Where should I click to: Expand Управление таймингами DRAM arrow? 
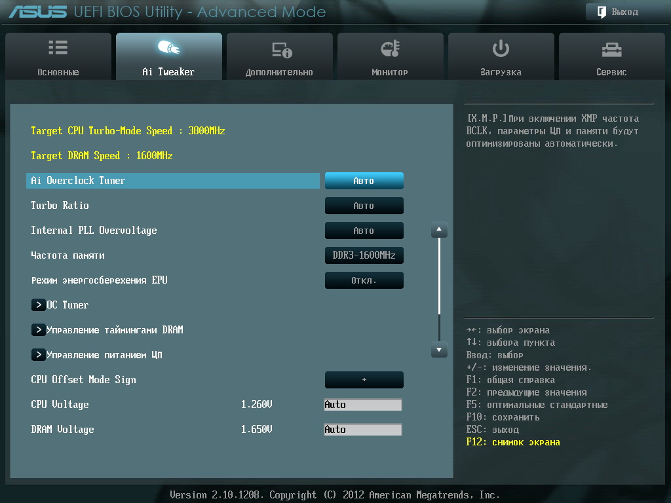39,329
